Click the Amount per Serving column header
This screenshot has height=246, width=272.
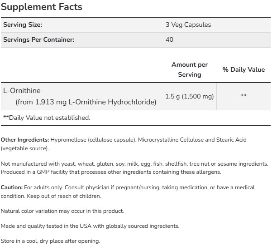(x=190, y=69)
